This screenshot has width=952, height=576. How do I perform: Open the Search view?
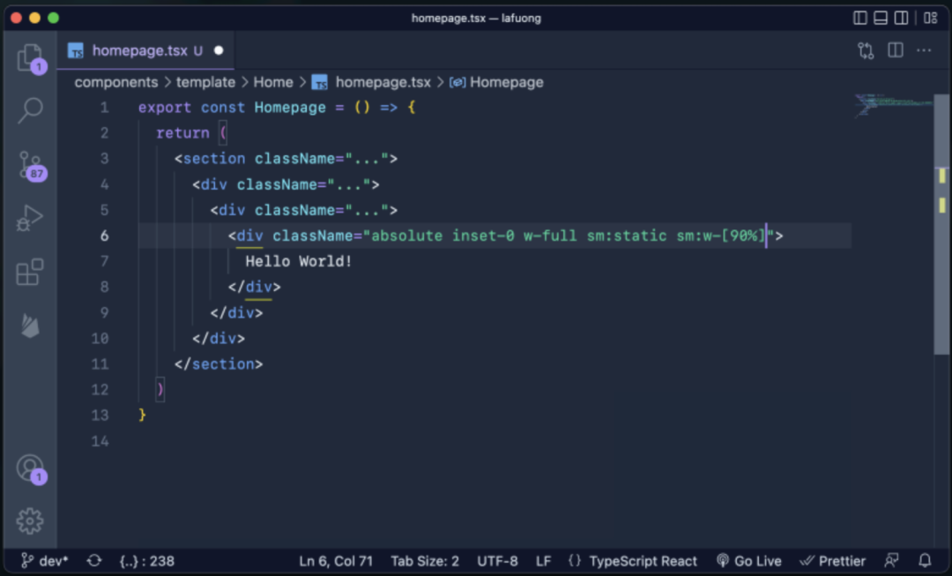30,110
